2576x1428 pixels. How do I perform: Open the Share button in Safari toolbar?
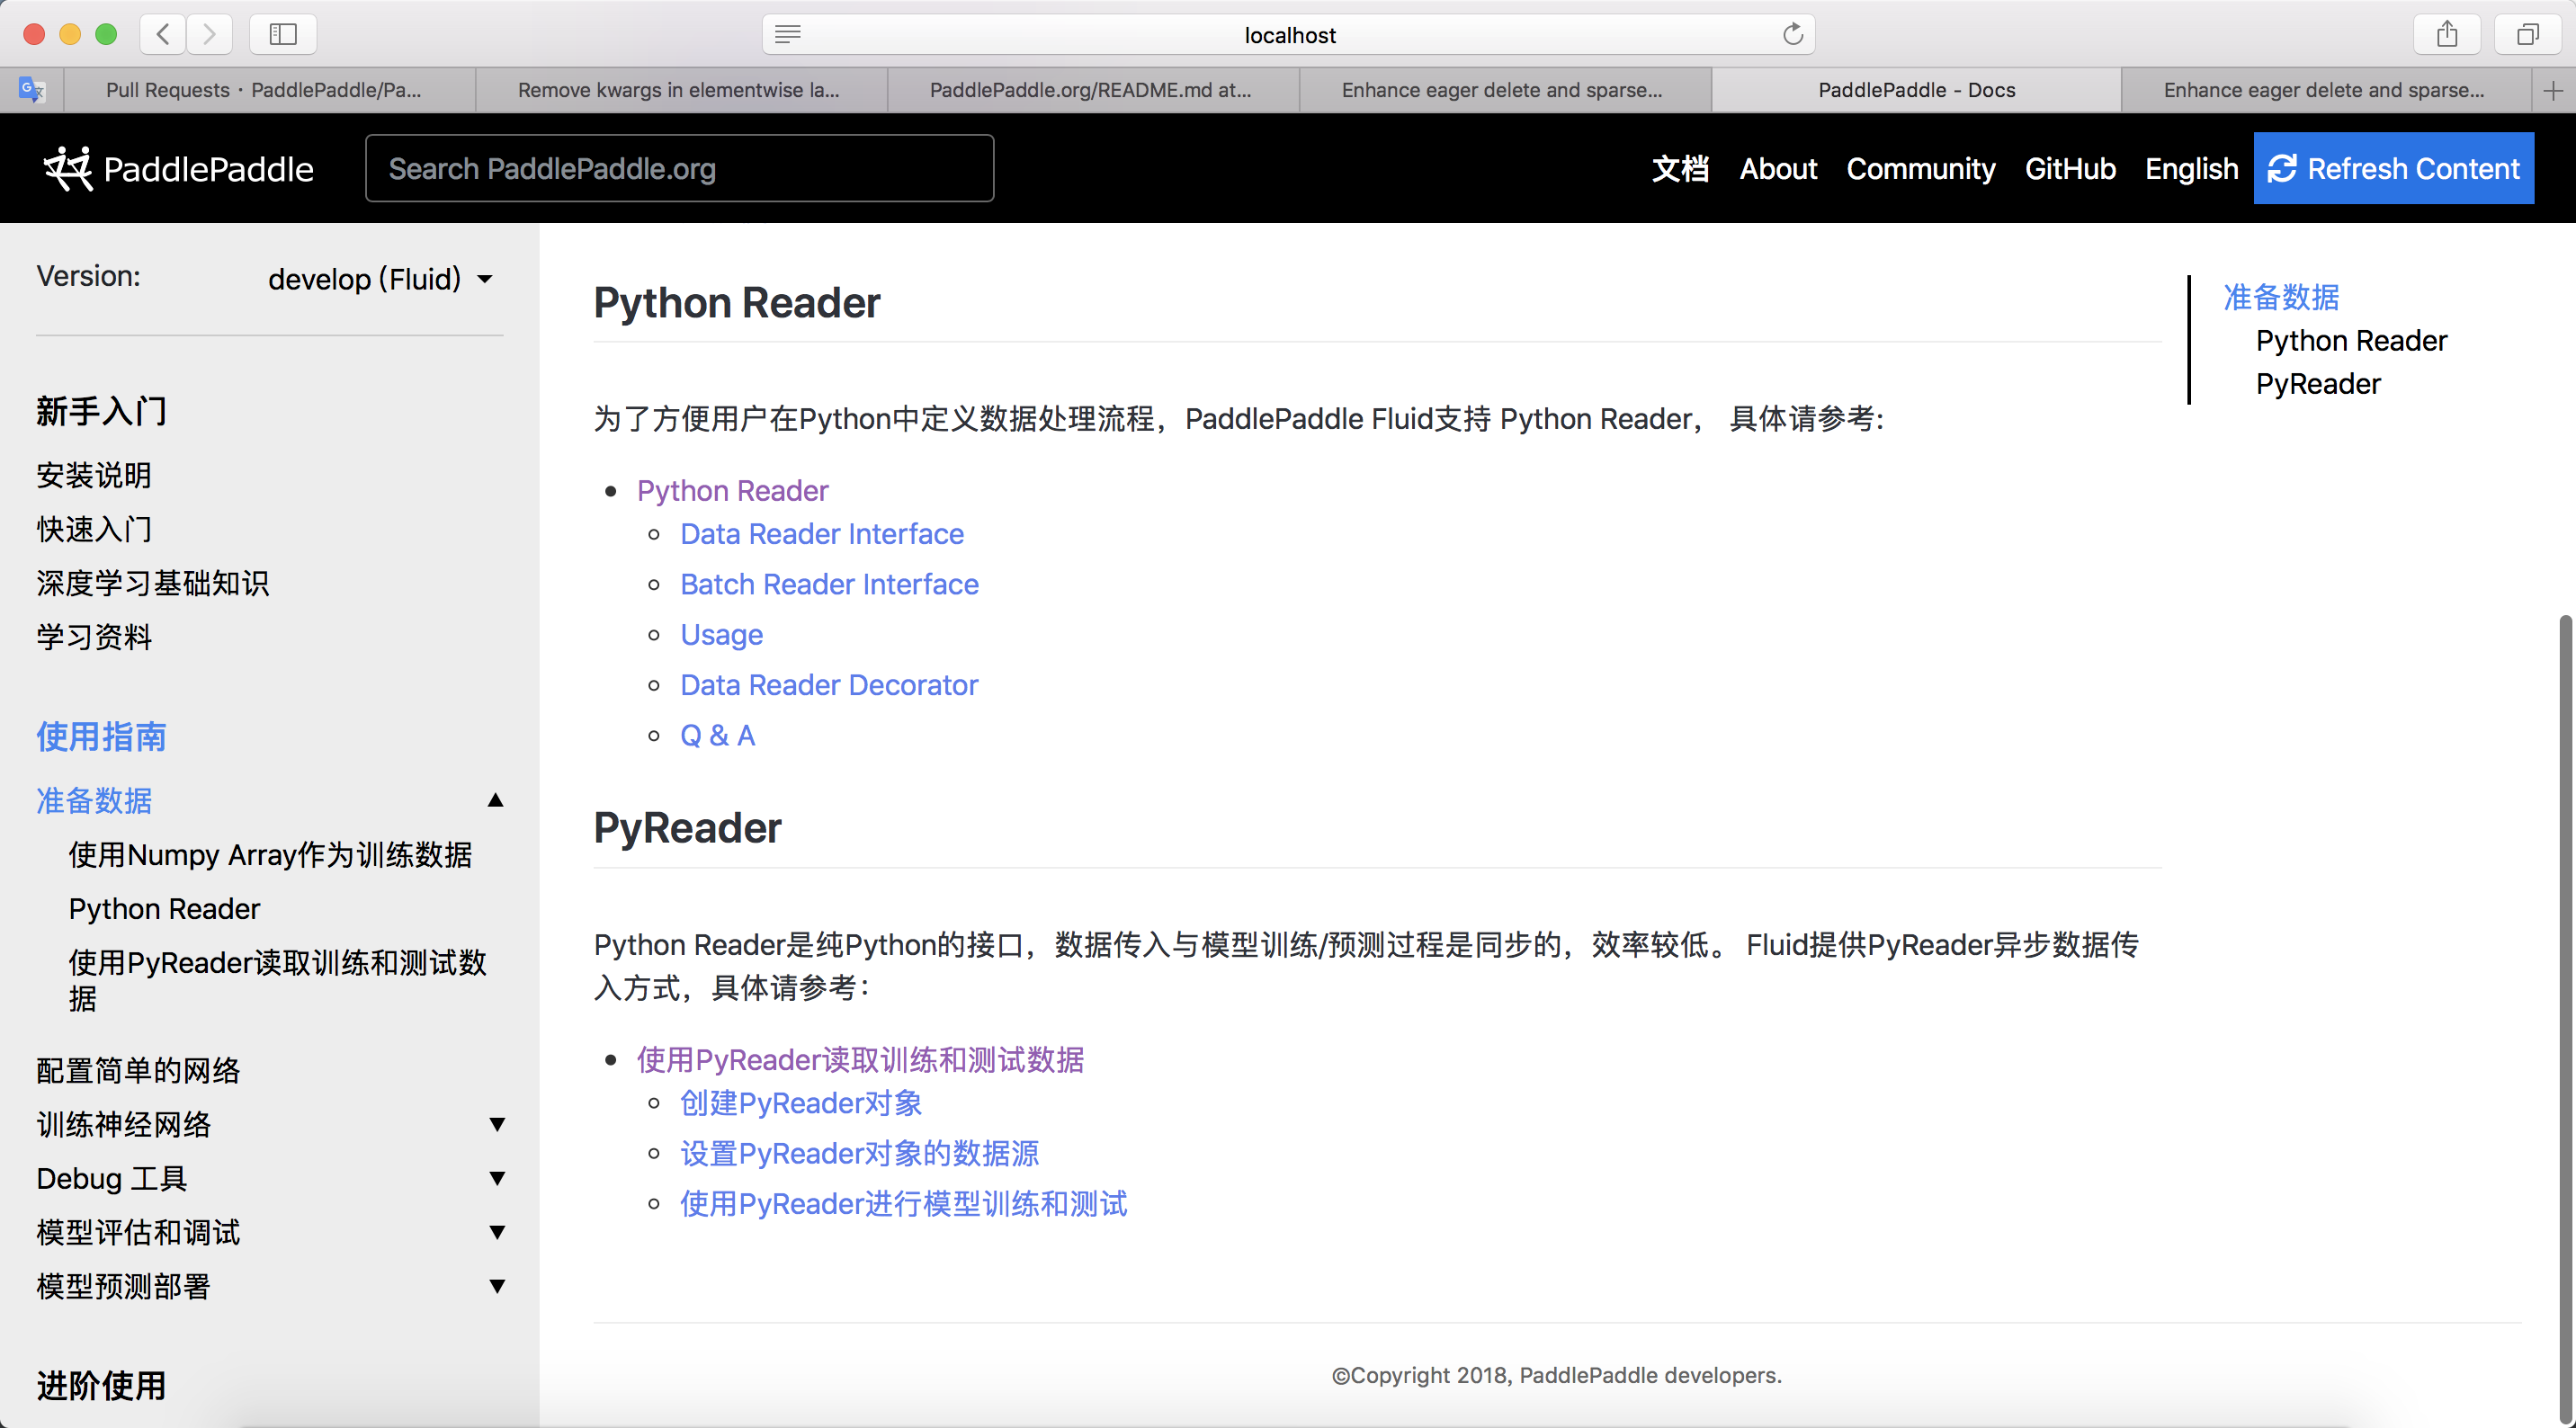(x=2447, y=34)
